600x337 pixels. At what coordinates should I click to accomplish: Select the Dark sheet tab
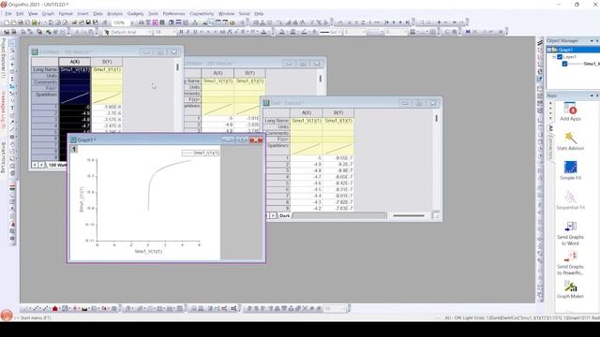285,215
